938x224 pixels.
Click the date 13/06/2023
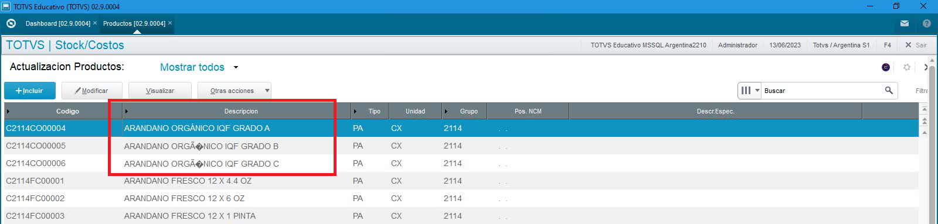pyautogui.click(x=785, y=45)
